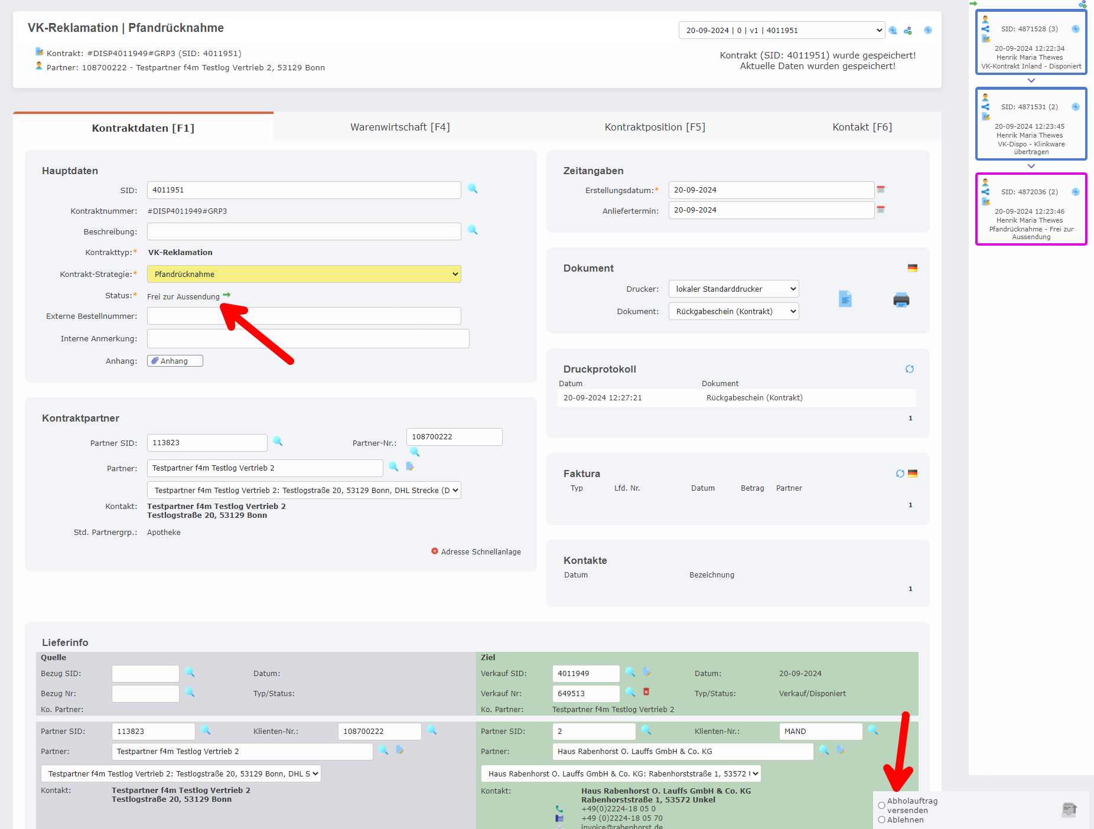Delete Verkauf Nr. with red icon
Screen dimensions: 1094x829
pos(646,692)
